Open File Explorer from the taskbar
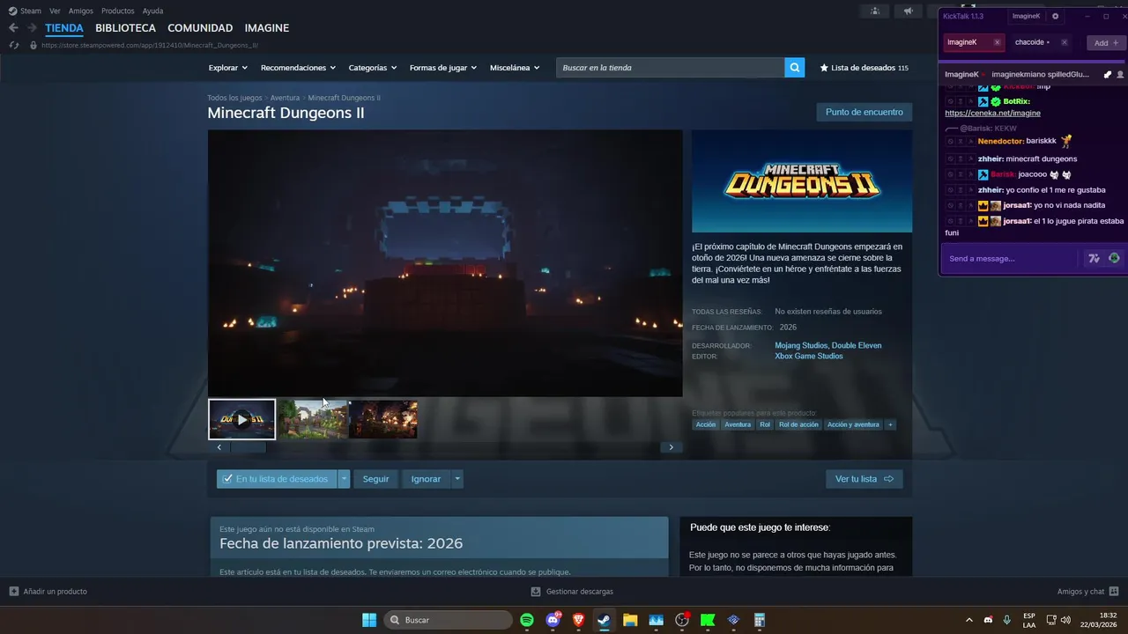The image size is (1128, 634). (630, 620)
